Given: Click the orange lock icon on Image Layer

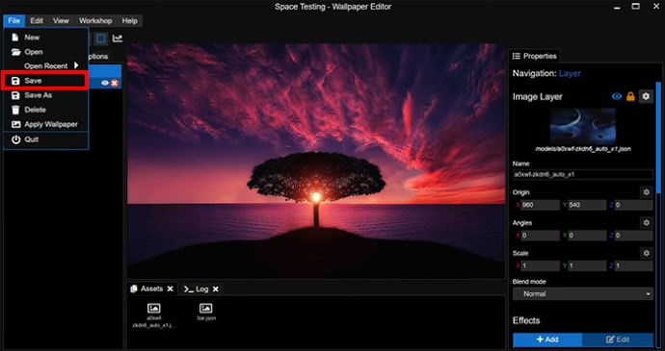Looking at the screenshot, I should tap(630, 96).
